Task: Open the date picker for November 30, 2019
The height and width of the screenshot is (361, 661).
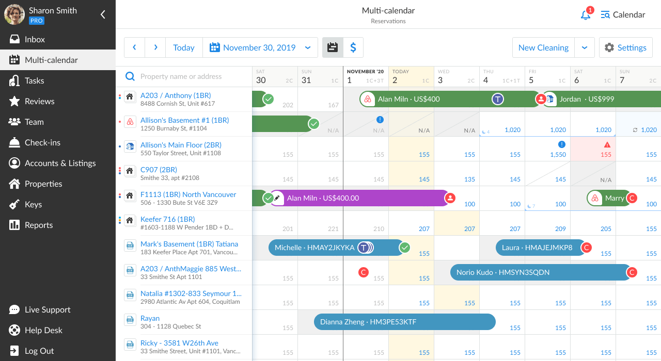Action: click(260, 47)
